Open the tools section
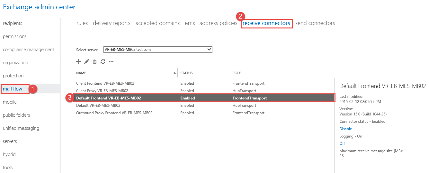The image size is (429, 173). point(8,168)
